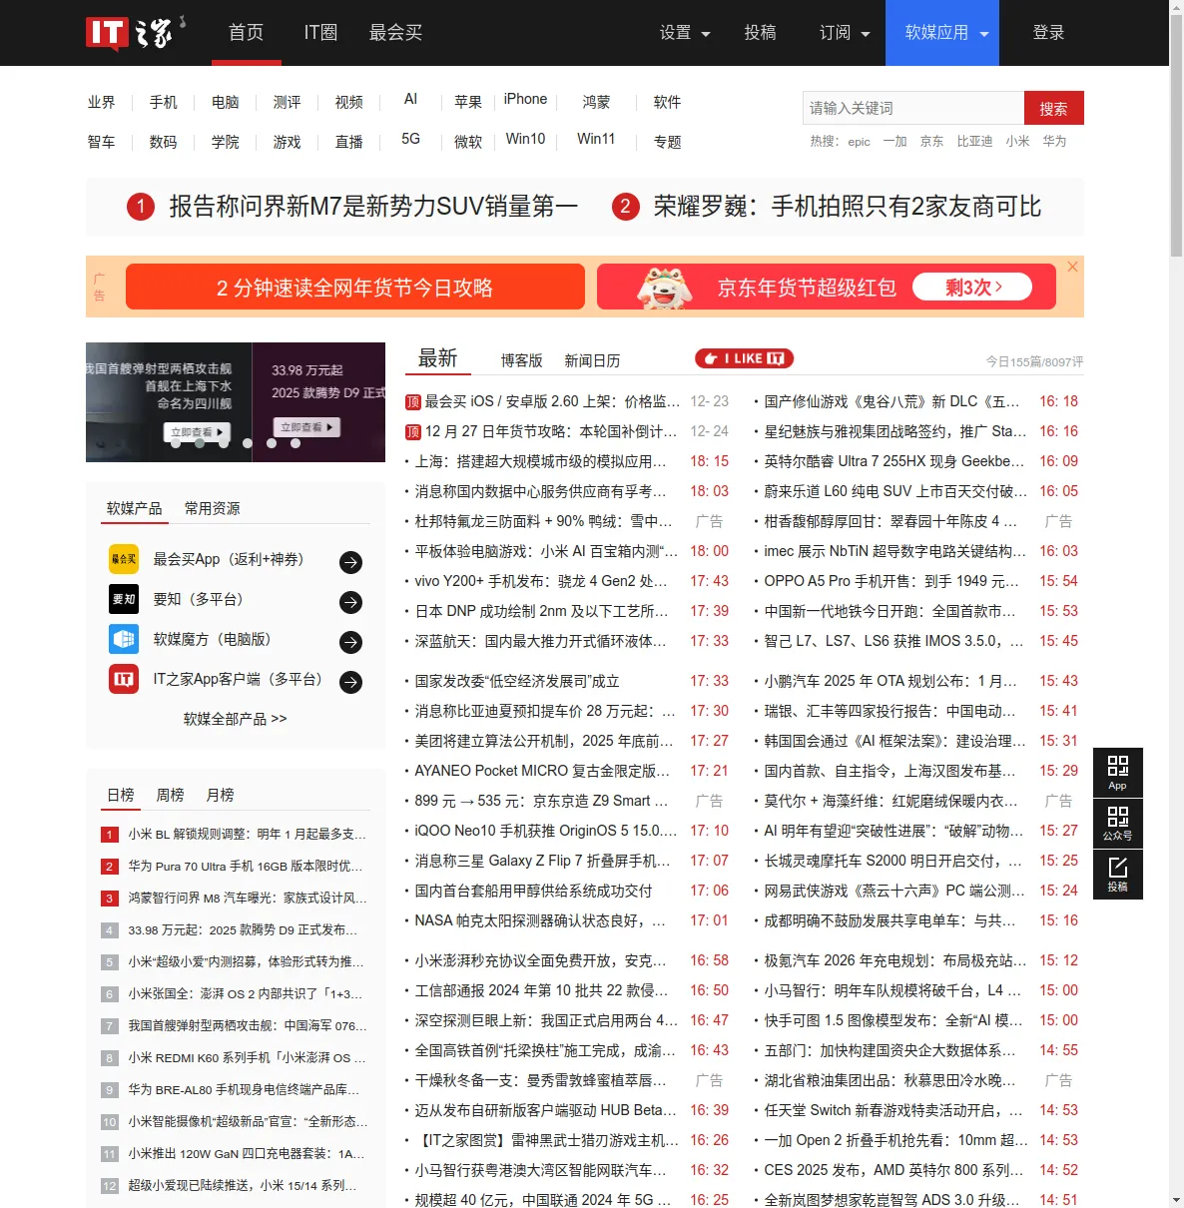
Task: Open the App QR code floating icon
Action: pyautogui.click(x=1118, y=772)
